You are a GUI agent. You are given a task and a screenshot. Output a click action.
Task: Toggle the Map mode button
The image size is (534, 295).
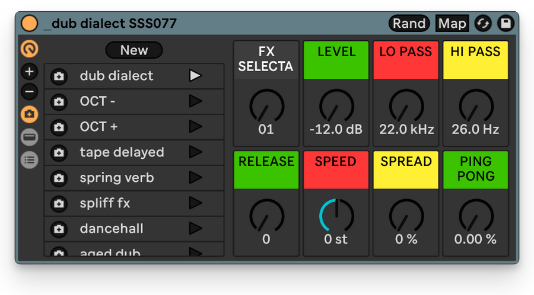(x=452, y=24)
